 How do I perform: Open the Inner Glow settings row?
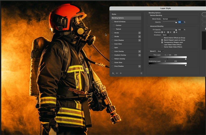[126, 44]
